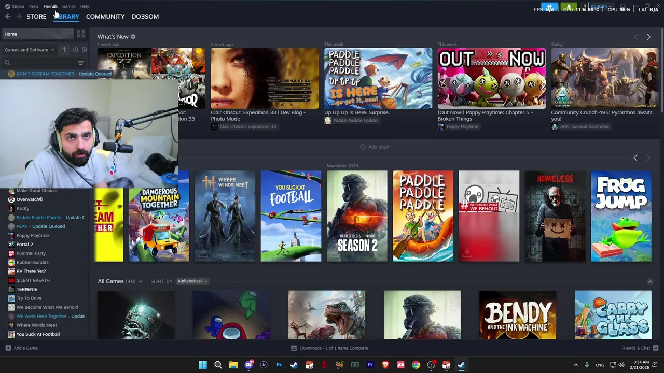664x373 pixels.
Task: Open Downloads status at the bottom
Action: click(329, 348)
